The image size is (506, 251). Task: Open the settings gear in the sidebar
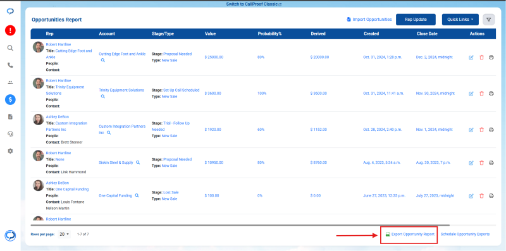pos(10,151)
